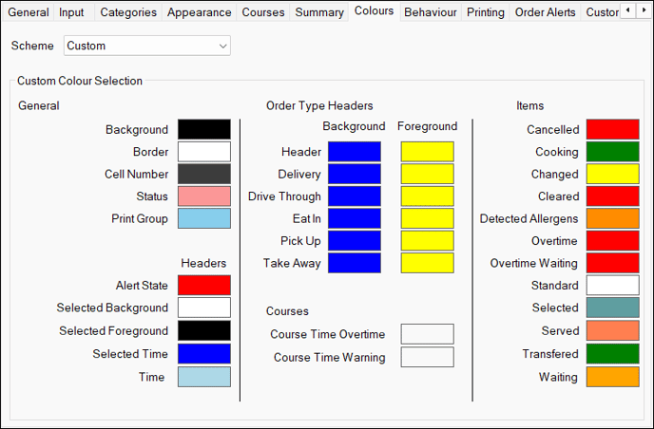Screen dimensions: 654x429
Task: Change the Waiting item colour
Action: [613, 377]
